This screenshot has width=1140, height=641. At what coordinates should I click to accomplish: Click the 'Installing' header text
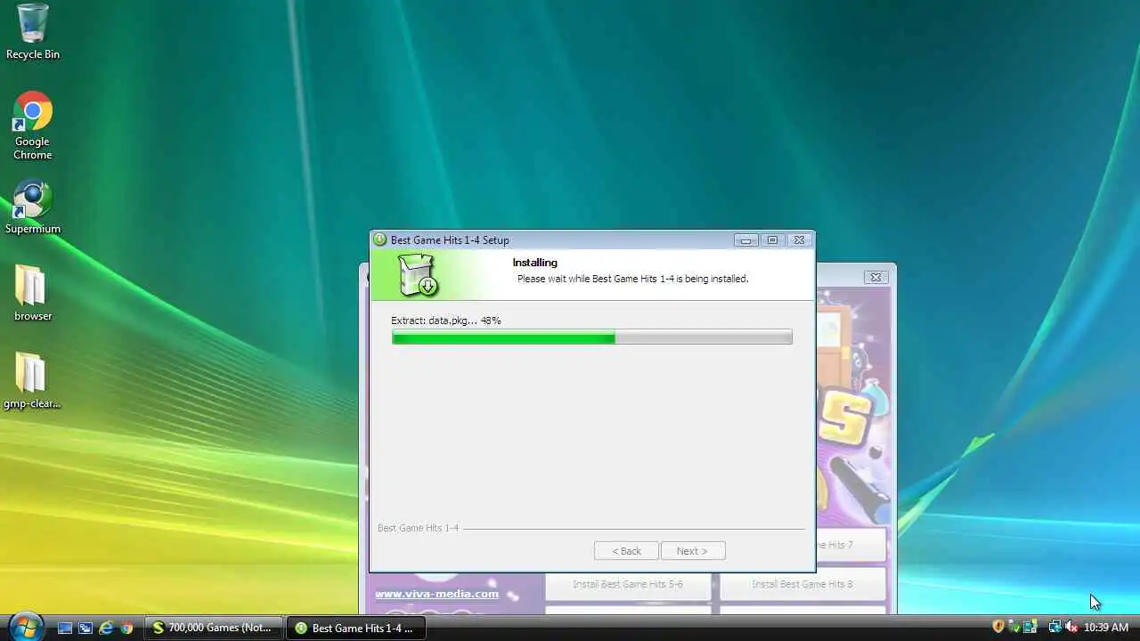[x=534, y=263]
